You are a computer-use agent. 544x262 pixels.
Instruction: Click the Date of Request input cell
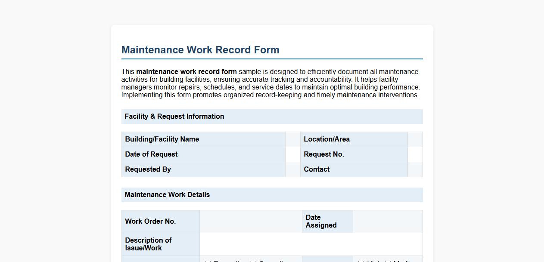point(292,154)
